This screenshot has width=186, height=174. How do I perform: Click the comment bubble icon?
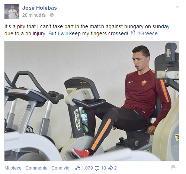click(97, 168)
